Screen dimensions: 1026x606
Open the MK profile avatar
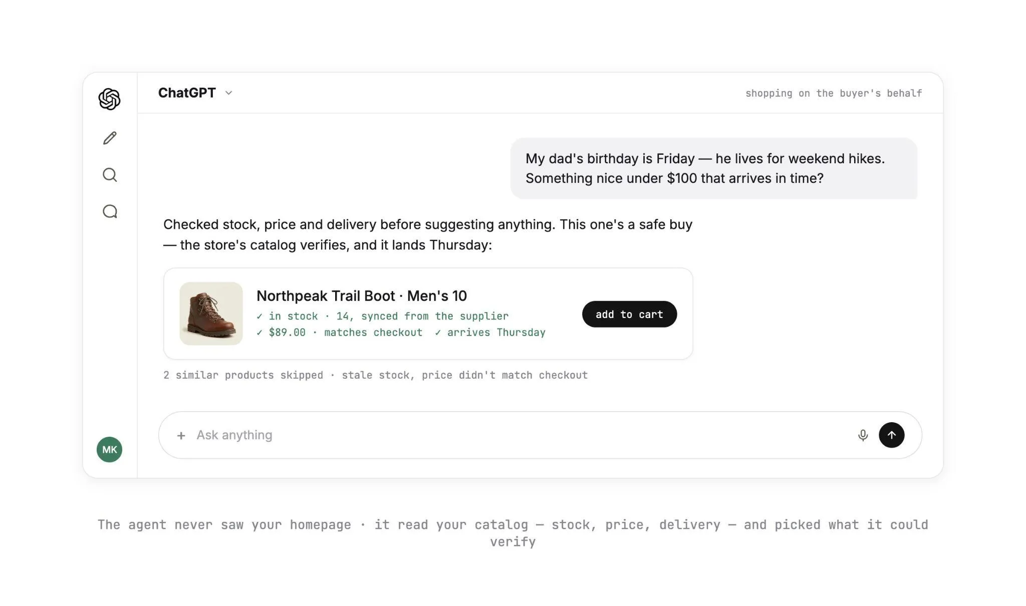click(109, 449)
